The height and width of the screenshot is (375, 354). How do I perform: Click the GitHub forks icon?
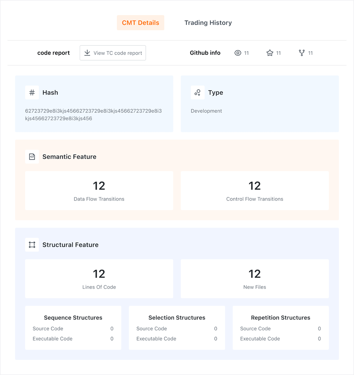click(x=302, y=53)
